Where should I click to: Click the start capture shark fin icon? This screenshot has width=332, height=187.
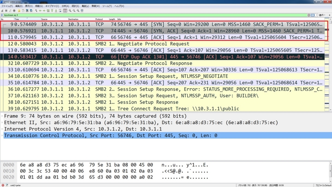pyautogui.click(x=2, y=11)
